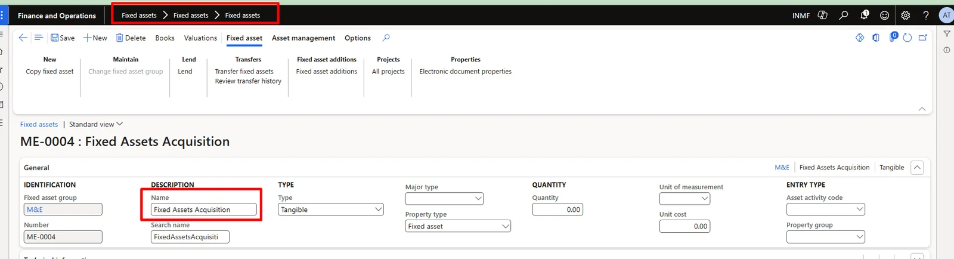Viewport: 954px width, 259px height.
Task: Click the Unit cost field
Action: pos(684,226)
